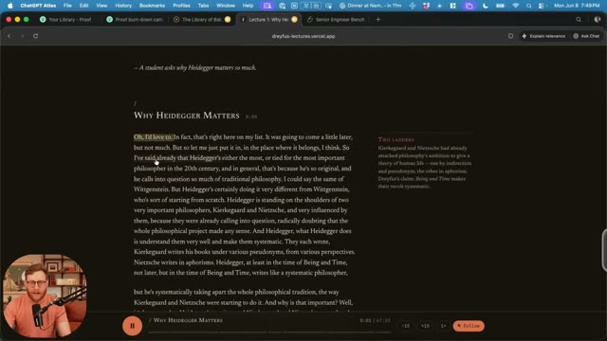Open the History menu
607x341 pixels.
click(x=123, y=6)
